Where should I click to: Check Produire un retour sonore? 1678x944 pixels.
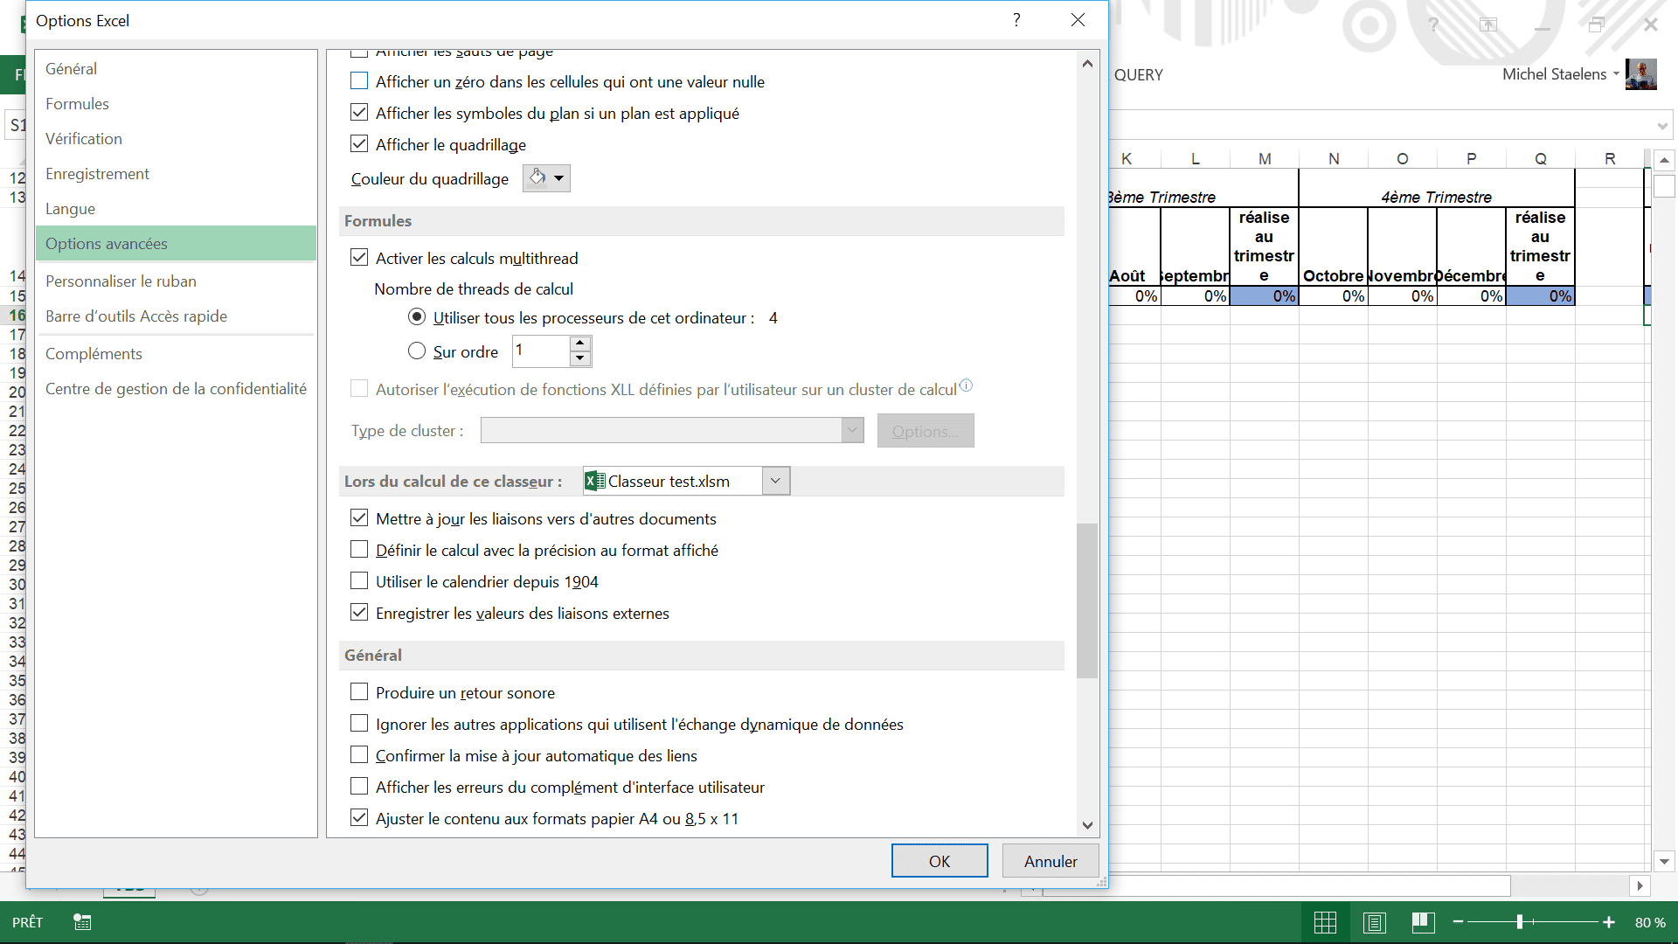(359, 692)
